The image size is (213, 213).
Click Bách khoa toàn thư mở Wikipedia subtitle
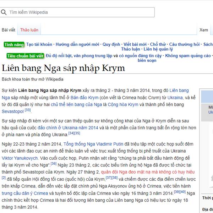[33, 79]
